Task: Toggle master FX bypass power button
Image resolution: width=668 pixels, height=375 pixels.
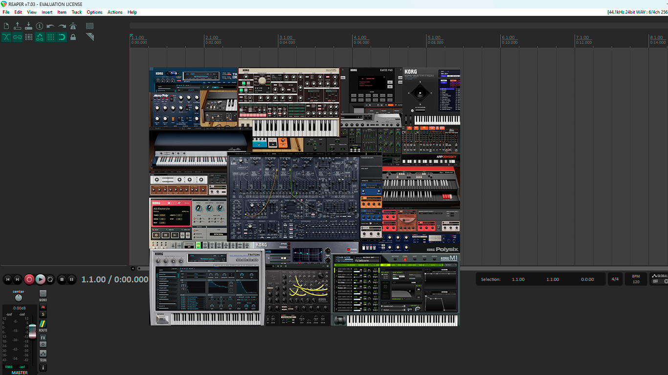Action: click(x=43, y=344)
